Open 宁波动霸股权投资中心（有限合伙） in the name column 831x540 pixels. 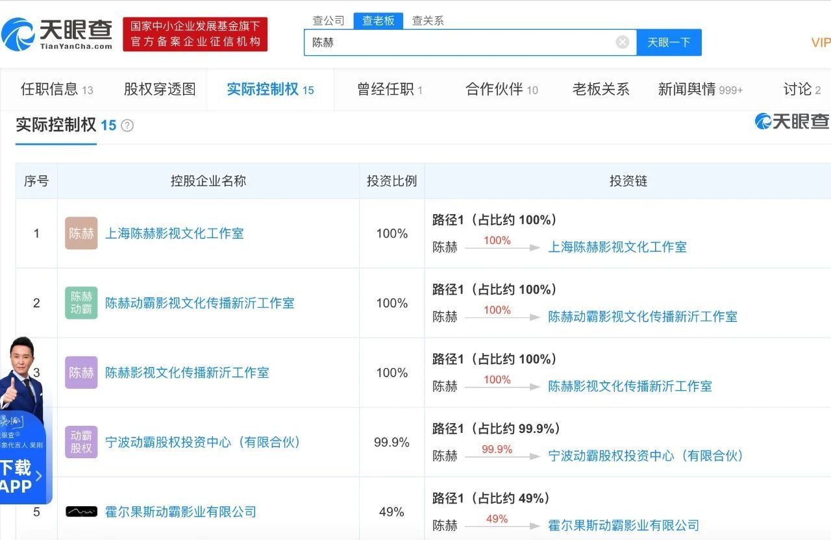click(203, 442)
